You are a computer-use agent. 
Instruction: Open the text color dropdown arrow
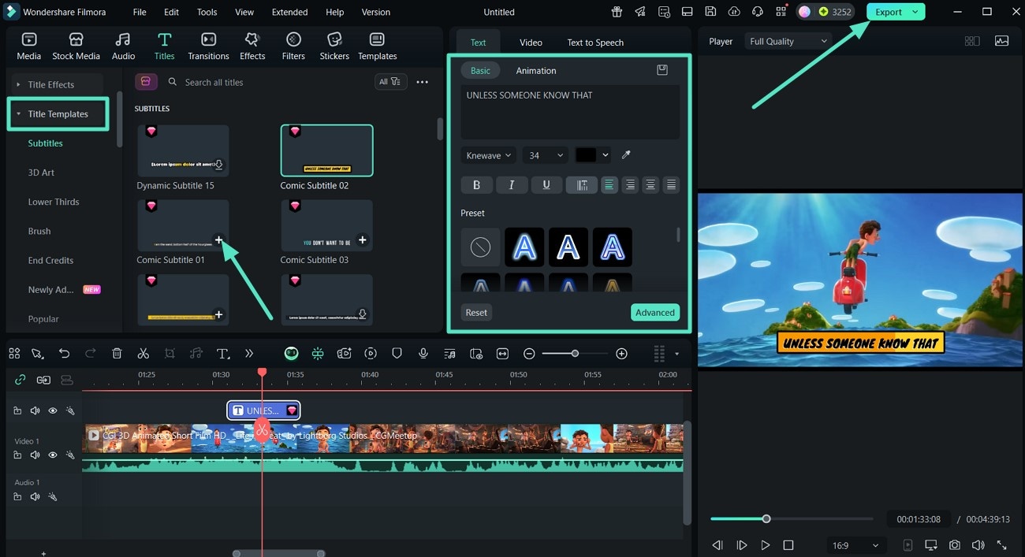pos(606,155)
